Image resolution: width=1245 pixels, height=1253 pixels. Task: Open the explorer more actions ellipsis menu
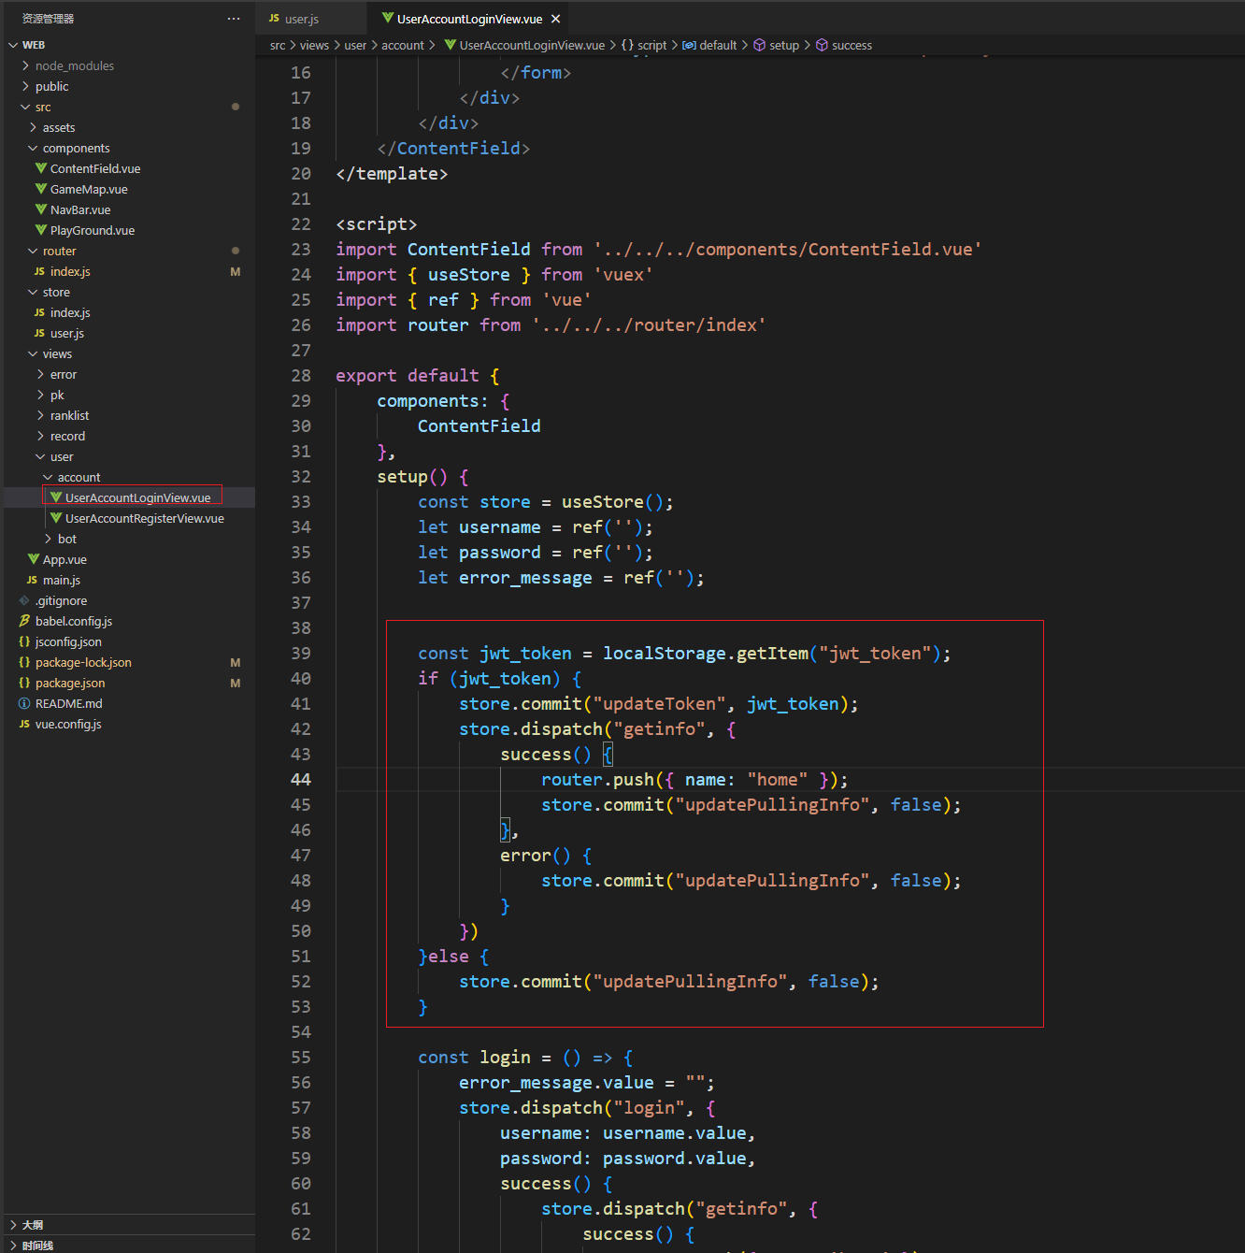[x=234, y=19]
